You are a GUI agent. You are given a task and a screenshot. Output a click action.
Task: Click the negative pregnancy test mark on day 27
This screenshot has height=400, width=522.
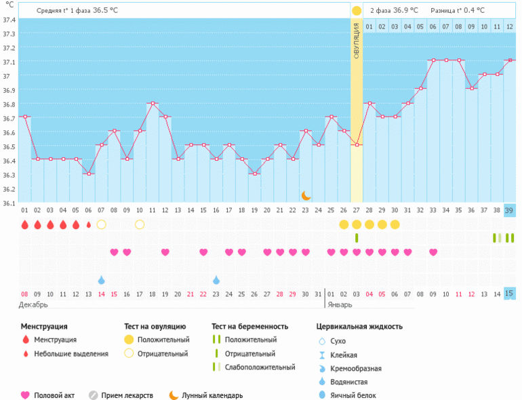(x=357, y=237)
